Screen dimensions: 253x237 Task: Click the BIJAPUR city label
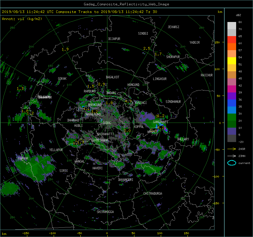tap(114, 39)
